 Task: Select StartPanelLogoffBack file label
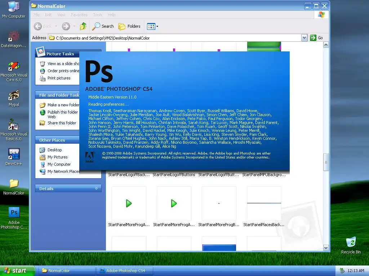pyautogui.click(x=129, y=175)
